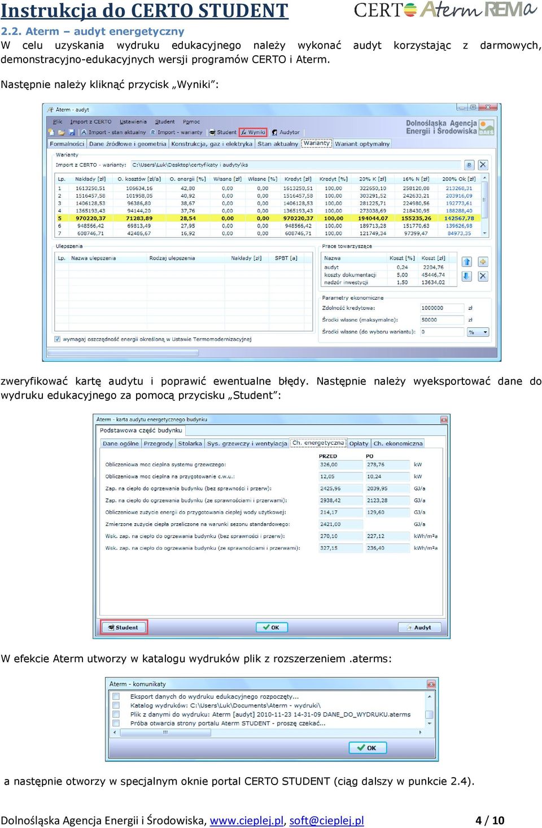The height and width of the screenshot is (828, 542).
Task: Click the new file icon in Aterm toolbar
Action: 51,132
